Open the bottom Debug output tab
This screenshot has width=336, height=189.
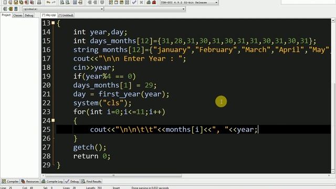click(x=72, y=182)
